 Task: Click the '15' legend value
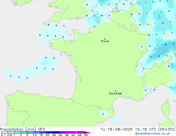click(41, 135)
